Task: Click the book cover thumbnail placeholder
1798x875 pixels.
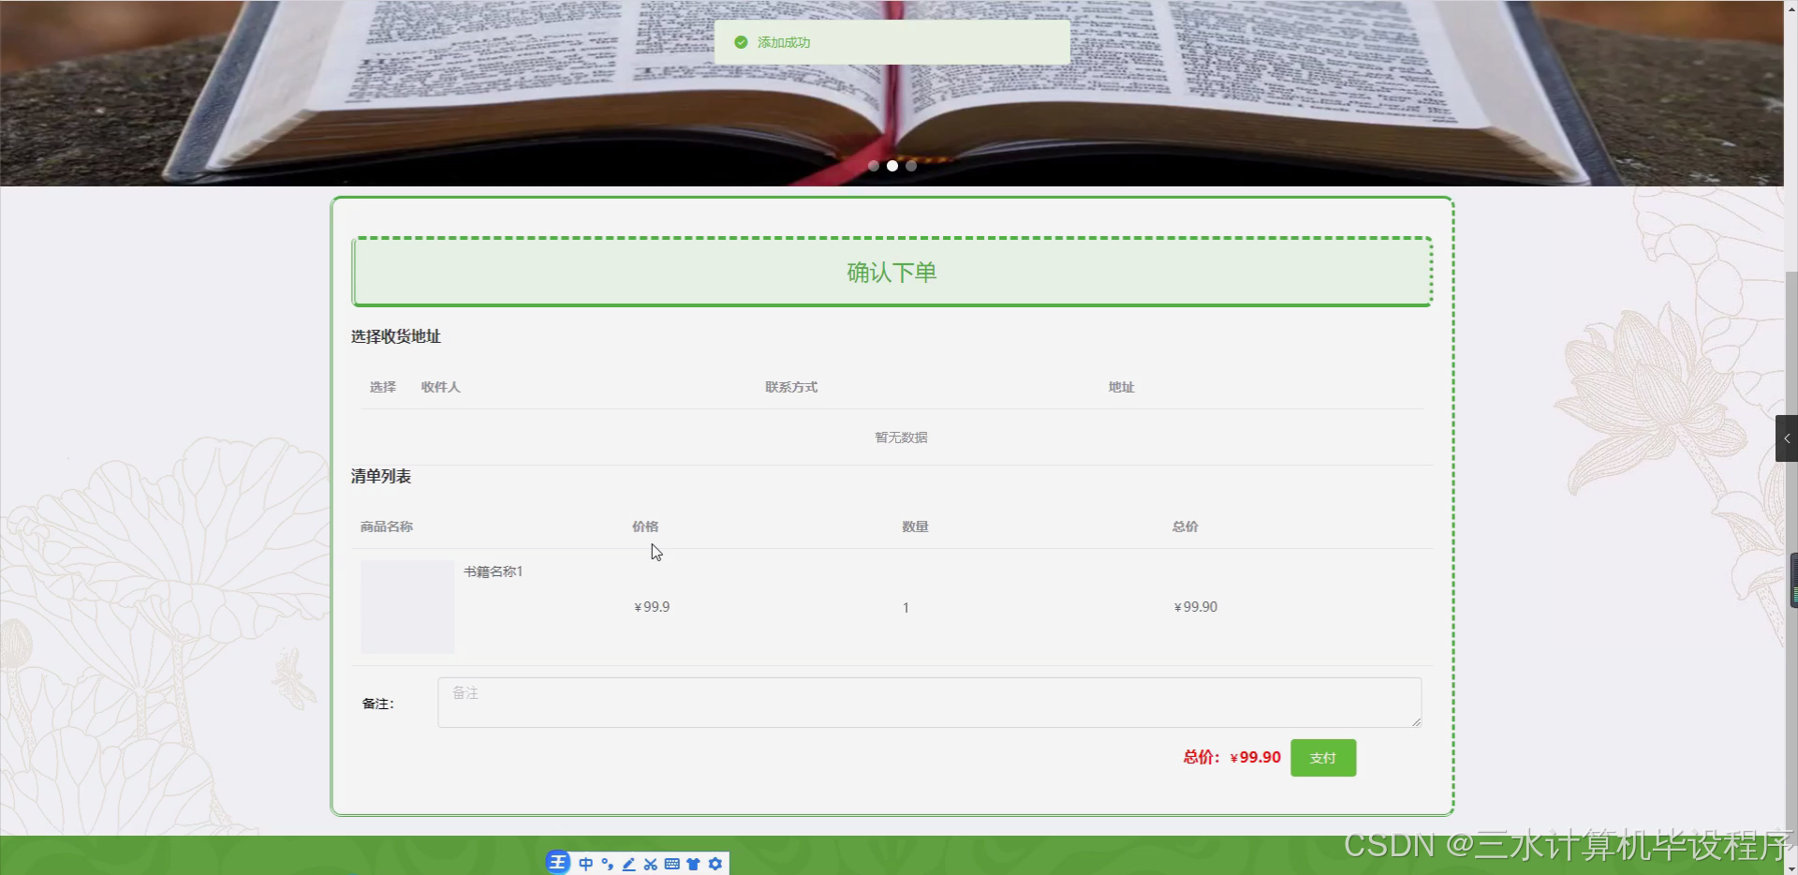Action: tap(406, 606)
